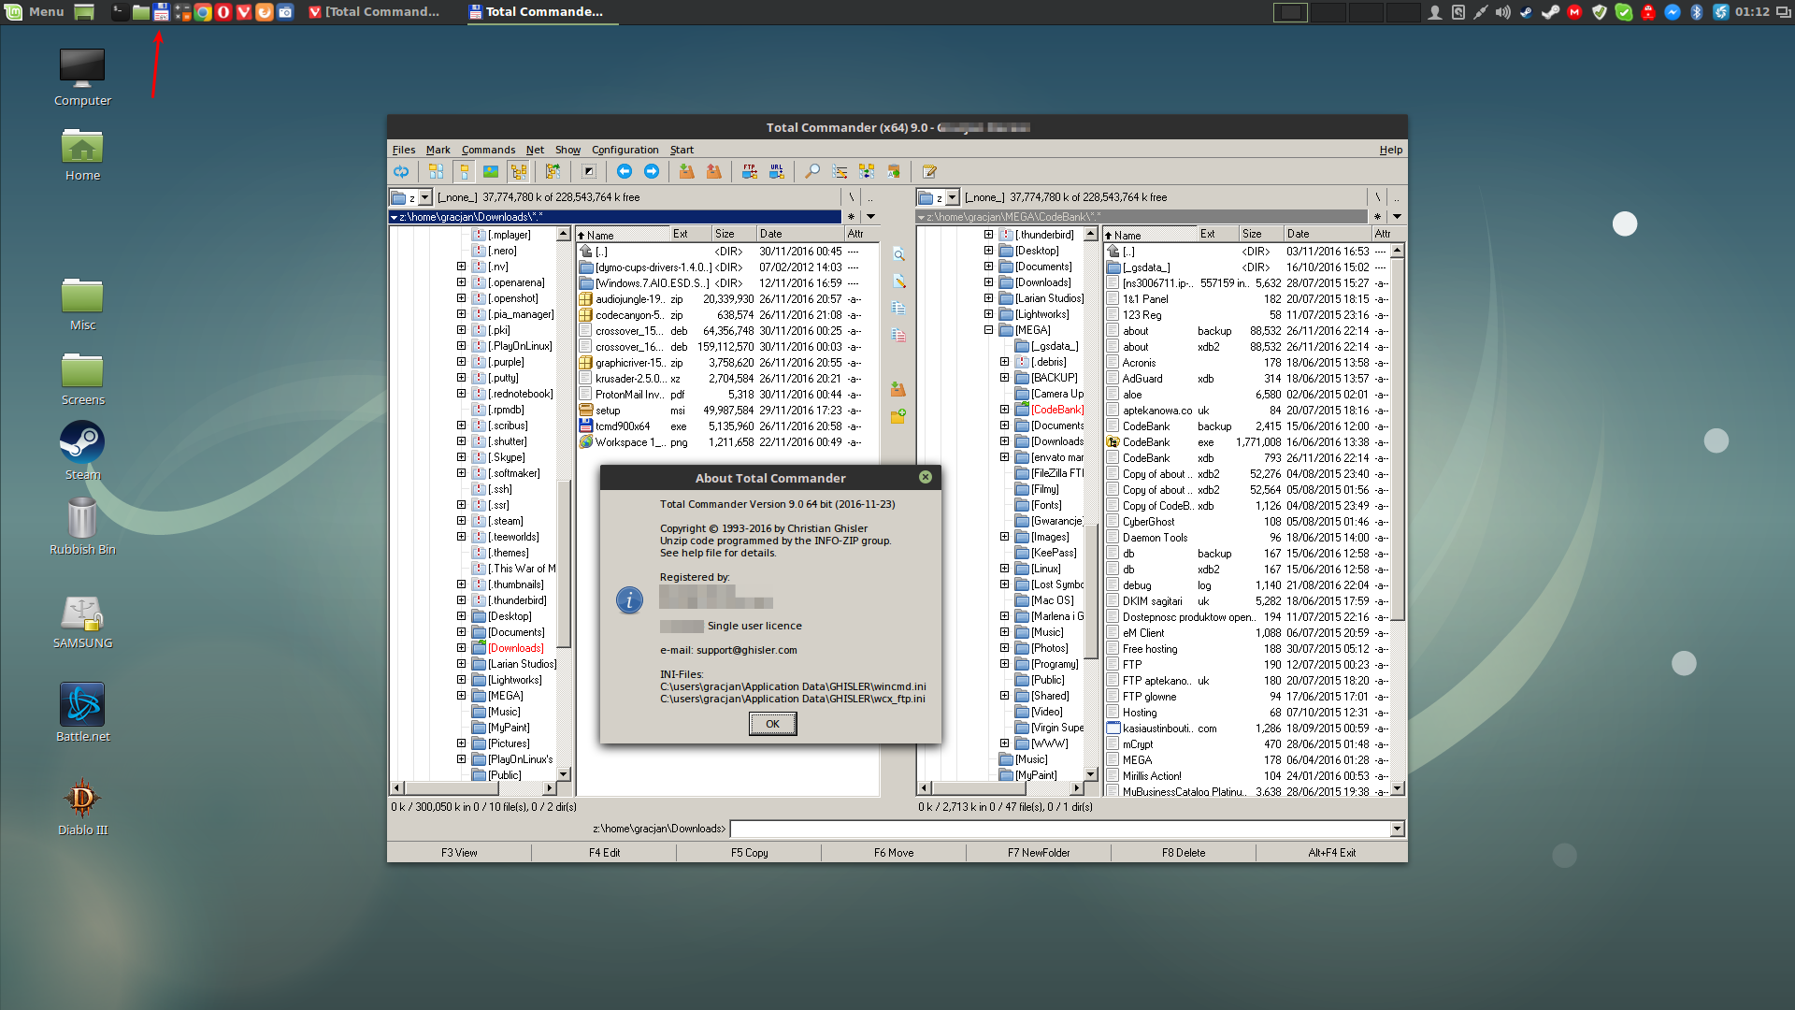
Task: Open the command line history dropdown
Action: pyautogui.click(x=1397, y=829)
